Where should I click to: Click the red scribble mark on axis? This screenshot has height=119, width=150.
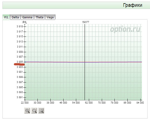[19, 64]
